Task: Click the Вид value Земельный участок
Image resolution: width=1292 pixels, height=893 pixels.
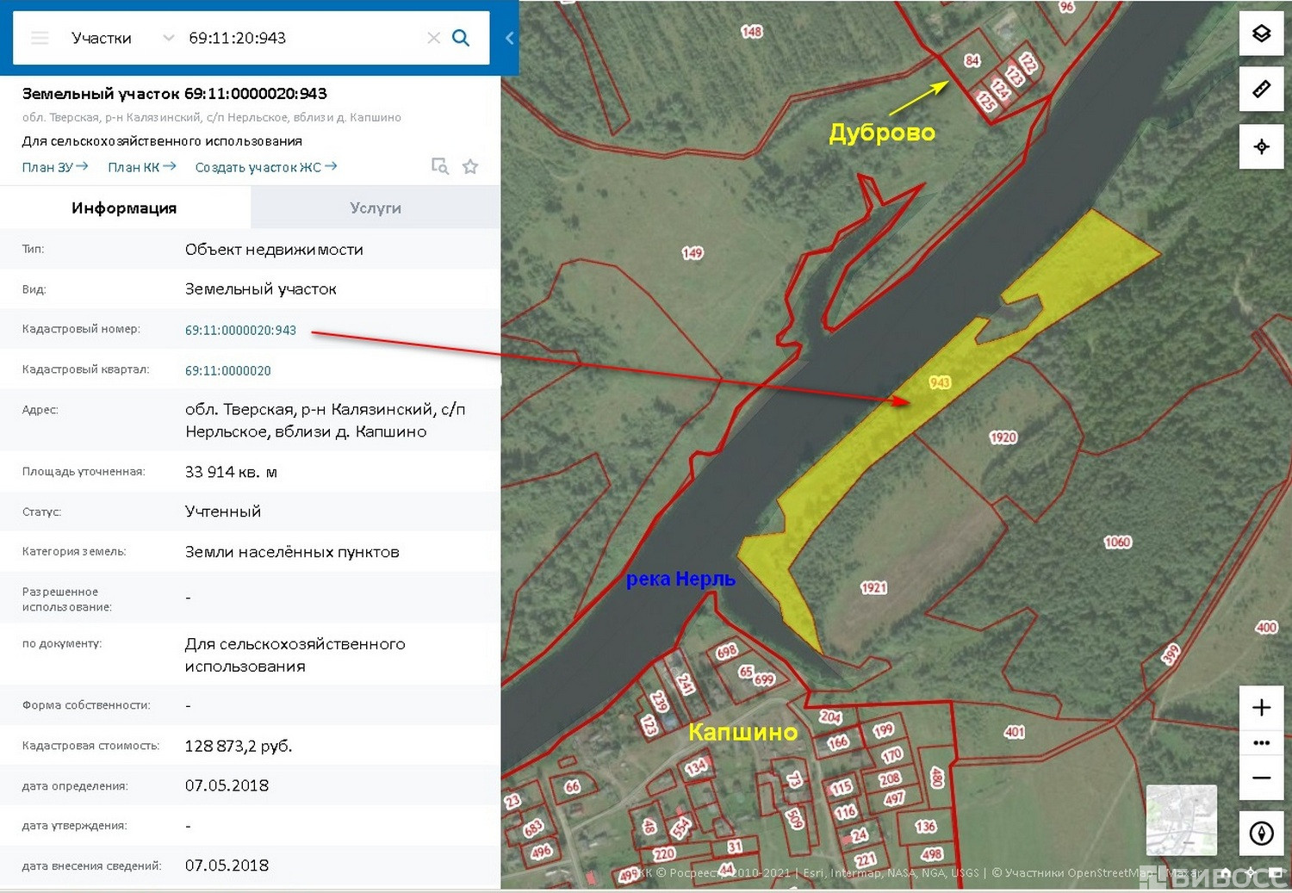Action: (261, 289)
